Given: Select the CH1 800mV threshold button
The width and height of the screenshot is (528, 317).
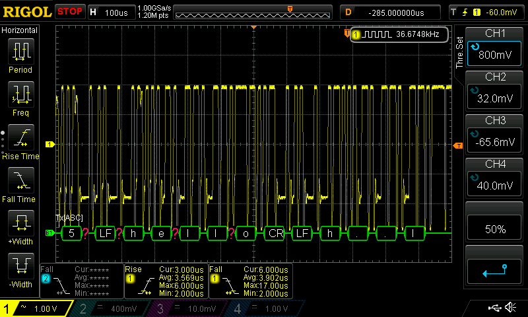Looking at the screenshot, I should point(494,53).
